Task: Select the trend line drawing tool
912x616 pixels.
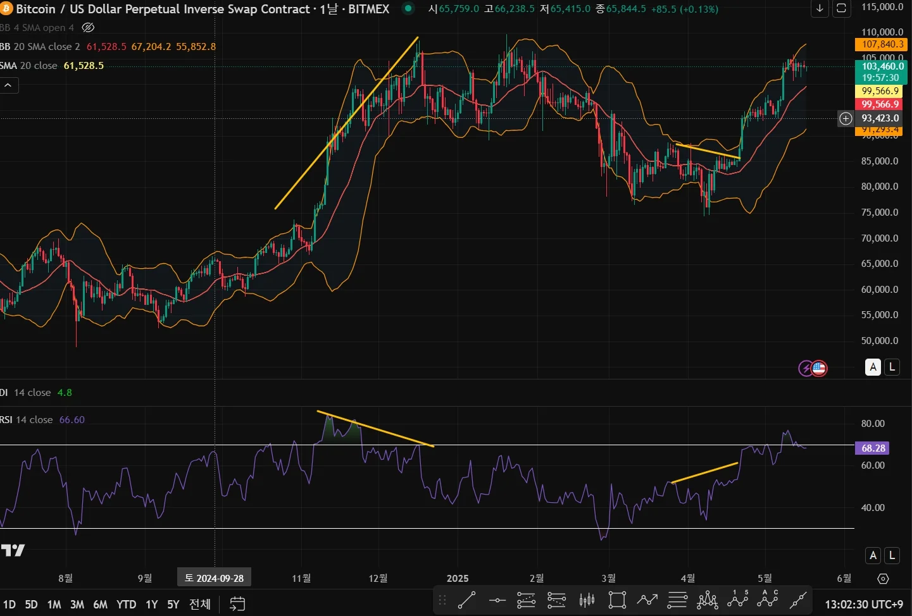Action: [466, 600]
